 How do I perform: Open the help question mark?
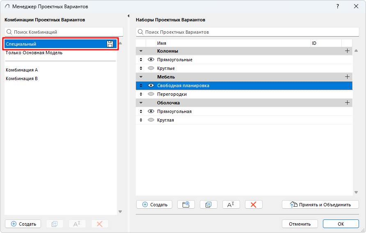click(x=338, y=7)
